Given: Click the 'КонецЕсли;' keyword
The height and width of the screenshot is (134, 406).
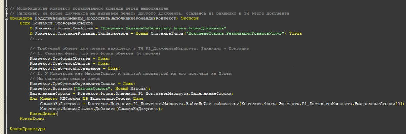Looking at the screenshot, I should pyautogui.click(x=32, y=119).
